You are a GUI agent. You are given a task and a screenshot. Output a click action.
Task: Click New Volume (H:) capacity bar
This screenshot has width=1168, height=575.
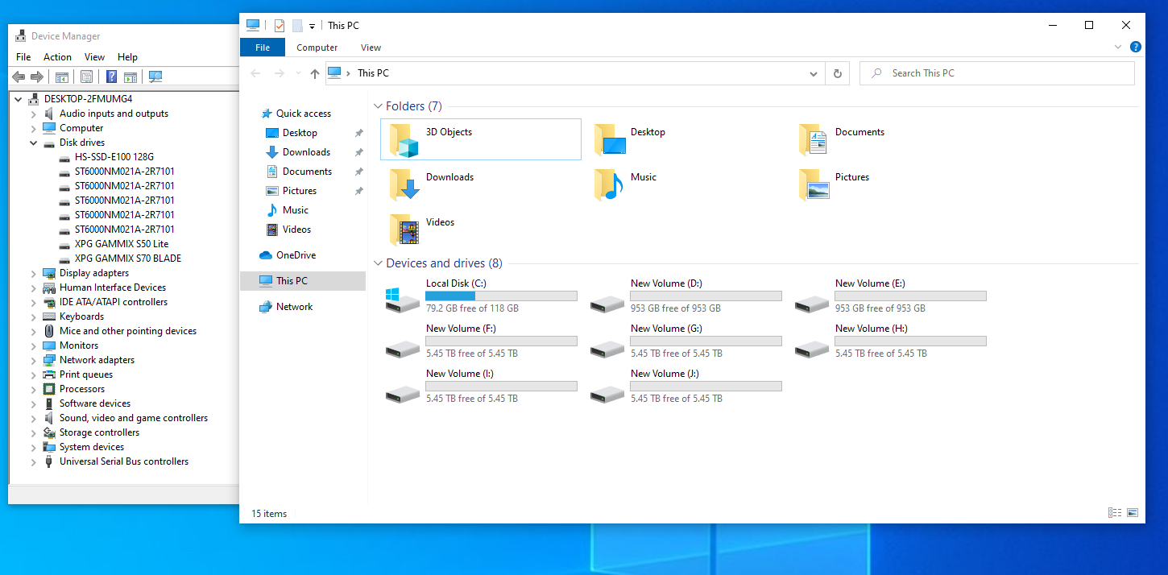pos(910,341)
